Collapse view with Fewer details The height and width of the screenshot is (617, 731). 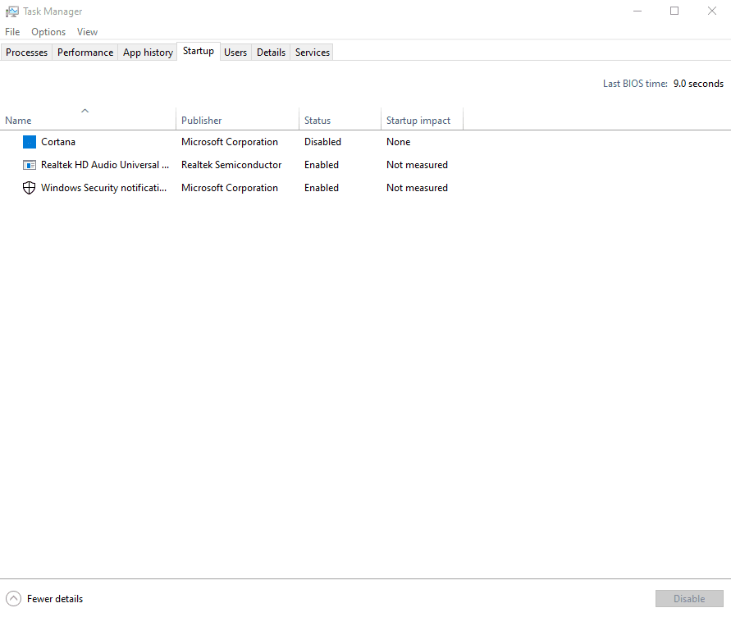pyautogui.click(x=44, y=598)
